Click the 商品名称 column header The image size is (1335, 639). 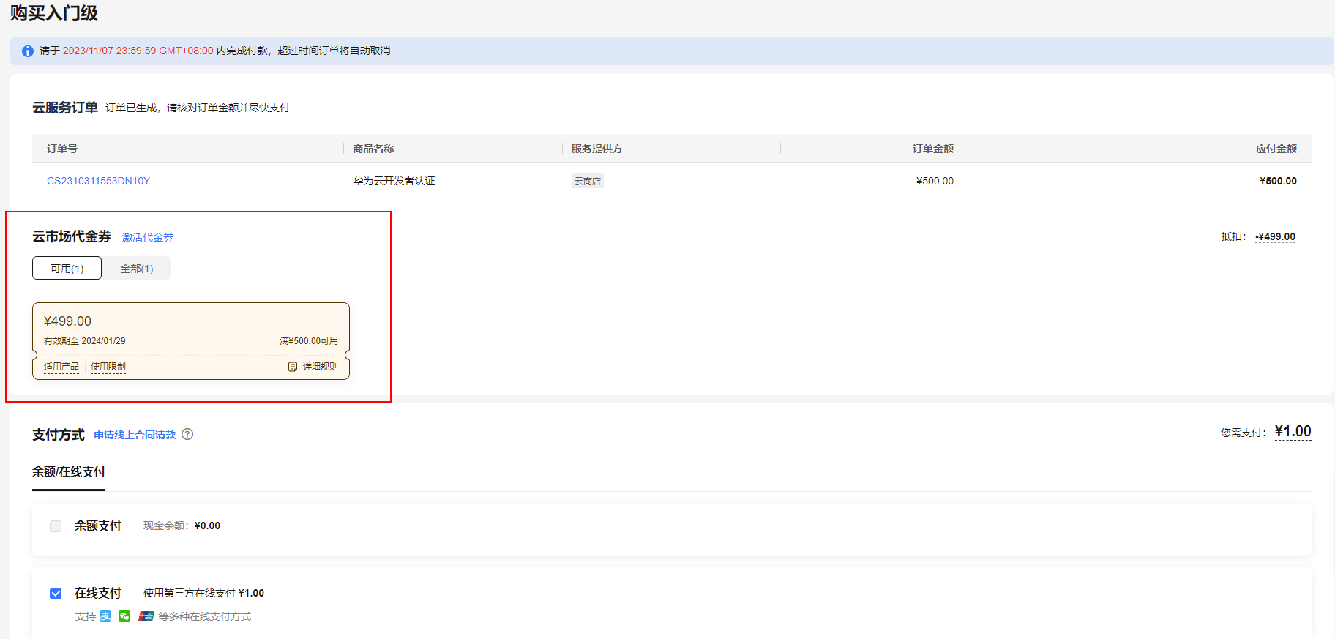coord(373,149)
